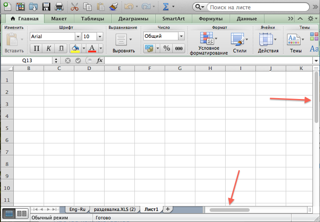Add a new sheet with plus tab

click(x=168, y=209)
